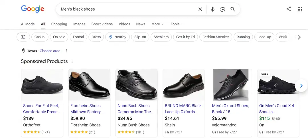Apply the Sneakers filter chip
This screenshot has width=308, height=140.
(x=161, y=37)
